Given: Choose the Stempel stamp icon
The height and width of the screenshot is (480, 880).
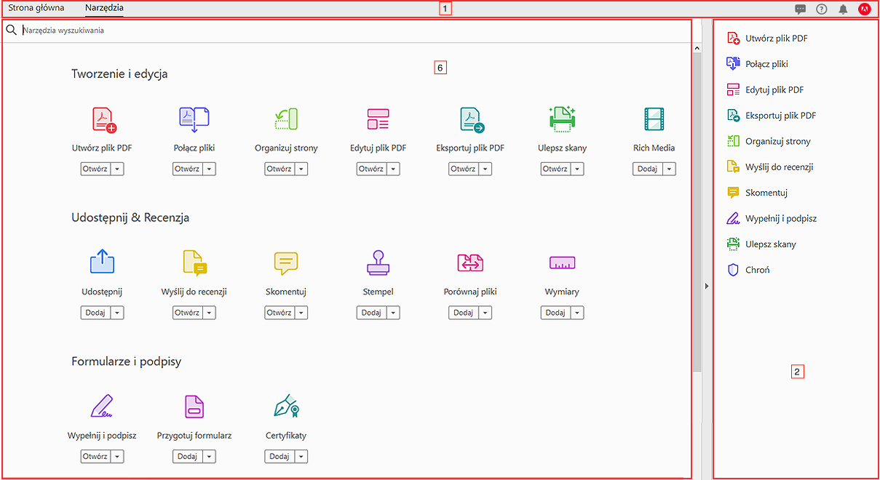Looking at the screenshot, I should point(378,263).
